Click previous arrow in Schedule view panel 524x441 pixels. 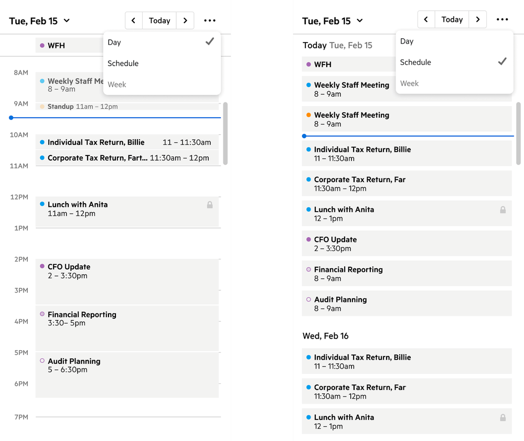pyautogui.click(x=426, y=19)
